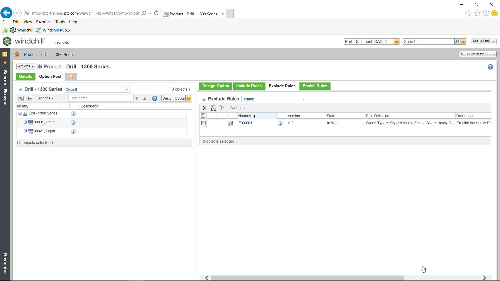The height and width of the screenshot is (281, 500).
Task: Click the Find in tree field
Action: pyautogui.click(x=101, y=98)
